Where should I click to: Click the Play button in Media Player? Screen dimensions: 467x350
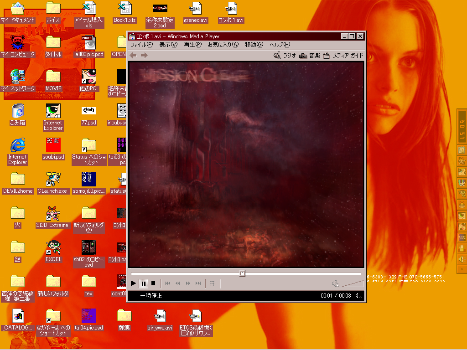pos(134,283)
